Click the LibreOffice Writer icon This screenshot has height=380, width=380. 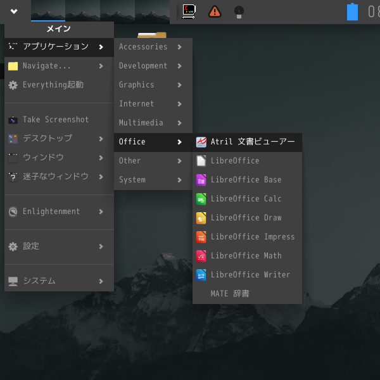point(201,275)
